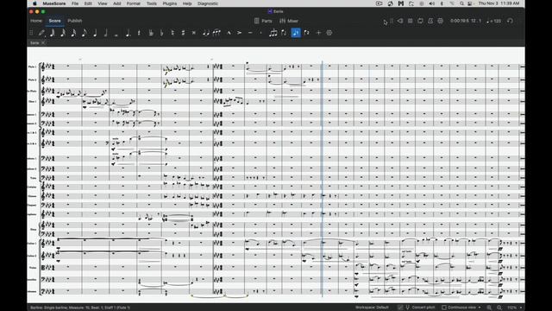Select the 16th note duration
The height and width of the screenshot is (311, 552).
[73, 33]
